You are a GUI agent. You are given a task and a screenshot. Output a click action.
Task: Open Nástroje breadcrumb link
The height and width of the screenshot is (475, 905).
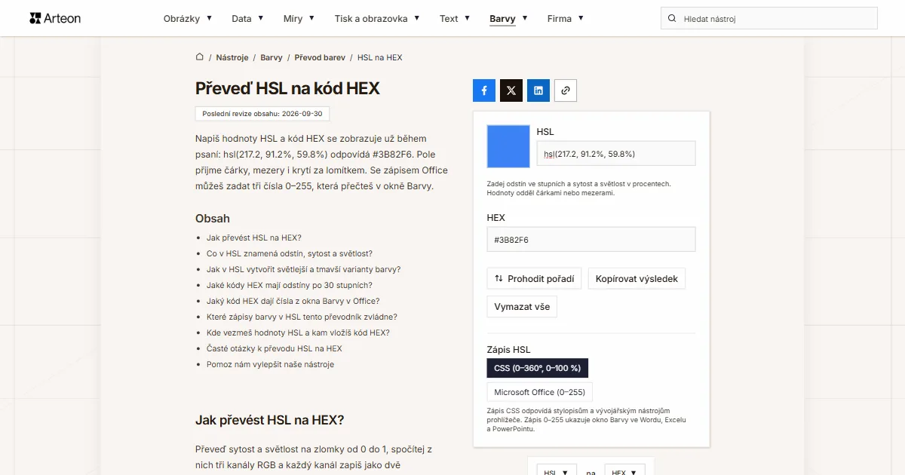pyautogui.click(x=232, y=57)
